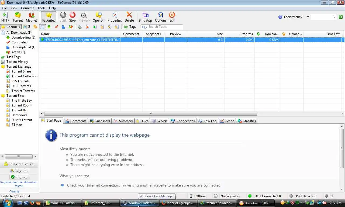This screenshot has height=207, width=345.
Task: Click the IE favorites icon
Action: (x=26, y=27)
